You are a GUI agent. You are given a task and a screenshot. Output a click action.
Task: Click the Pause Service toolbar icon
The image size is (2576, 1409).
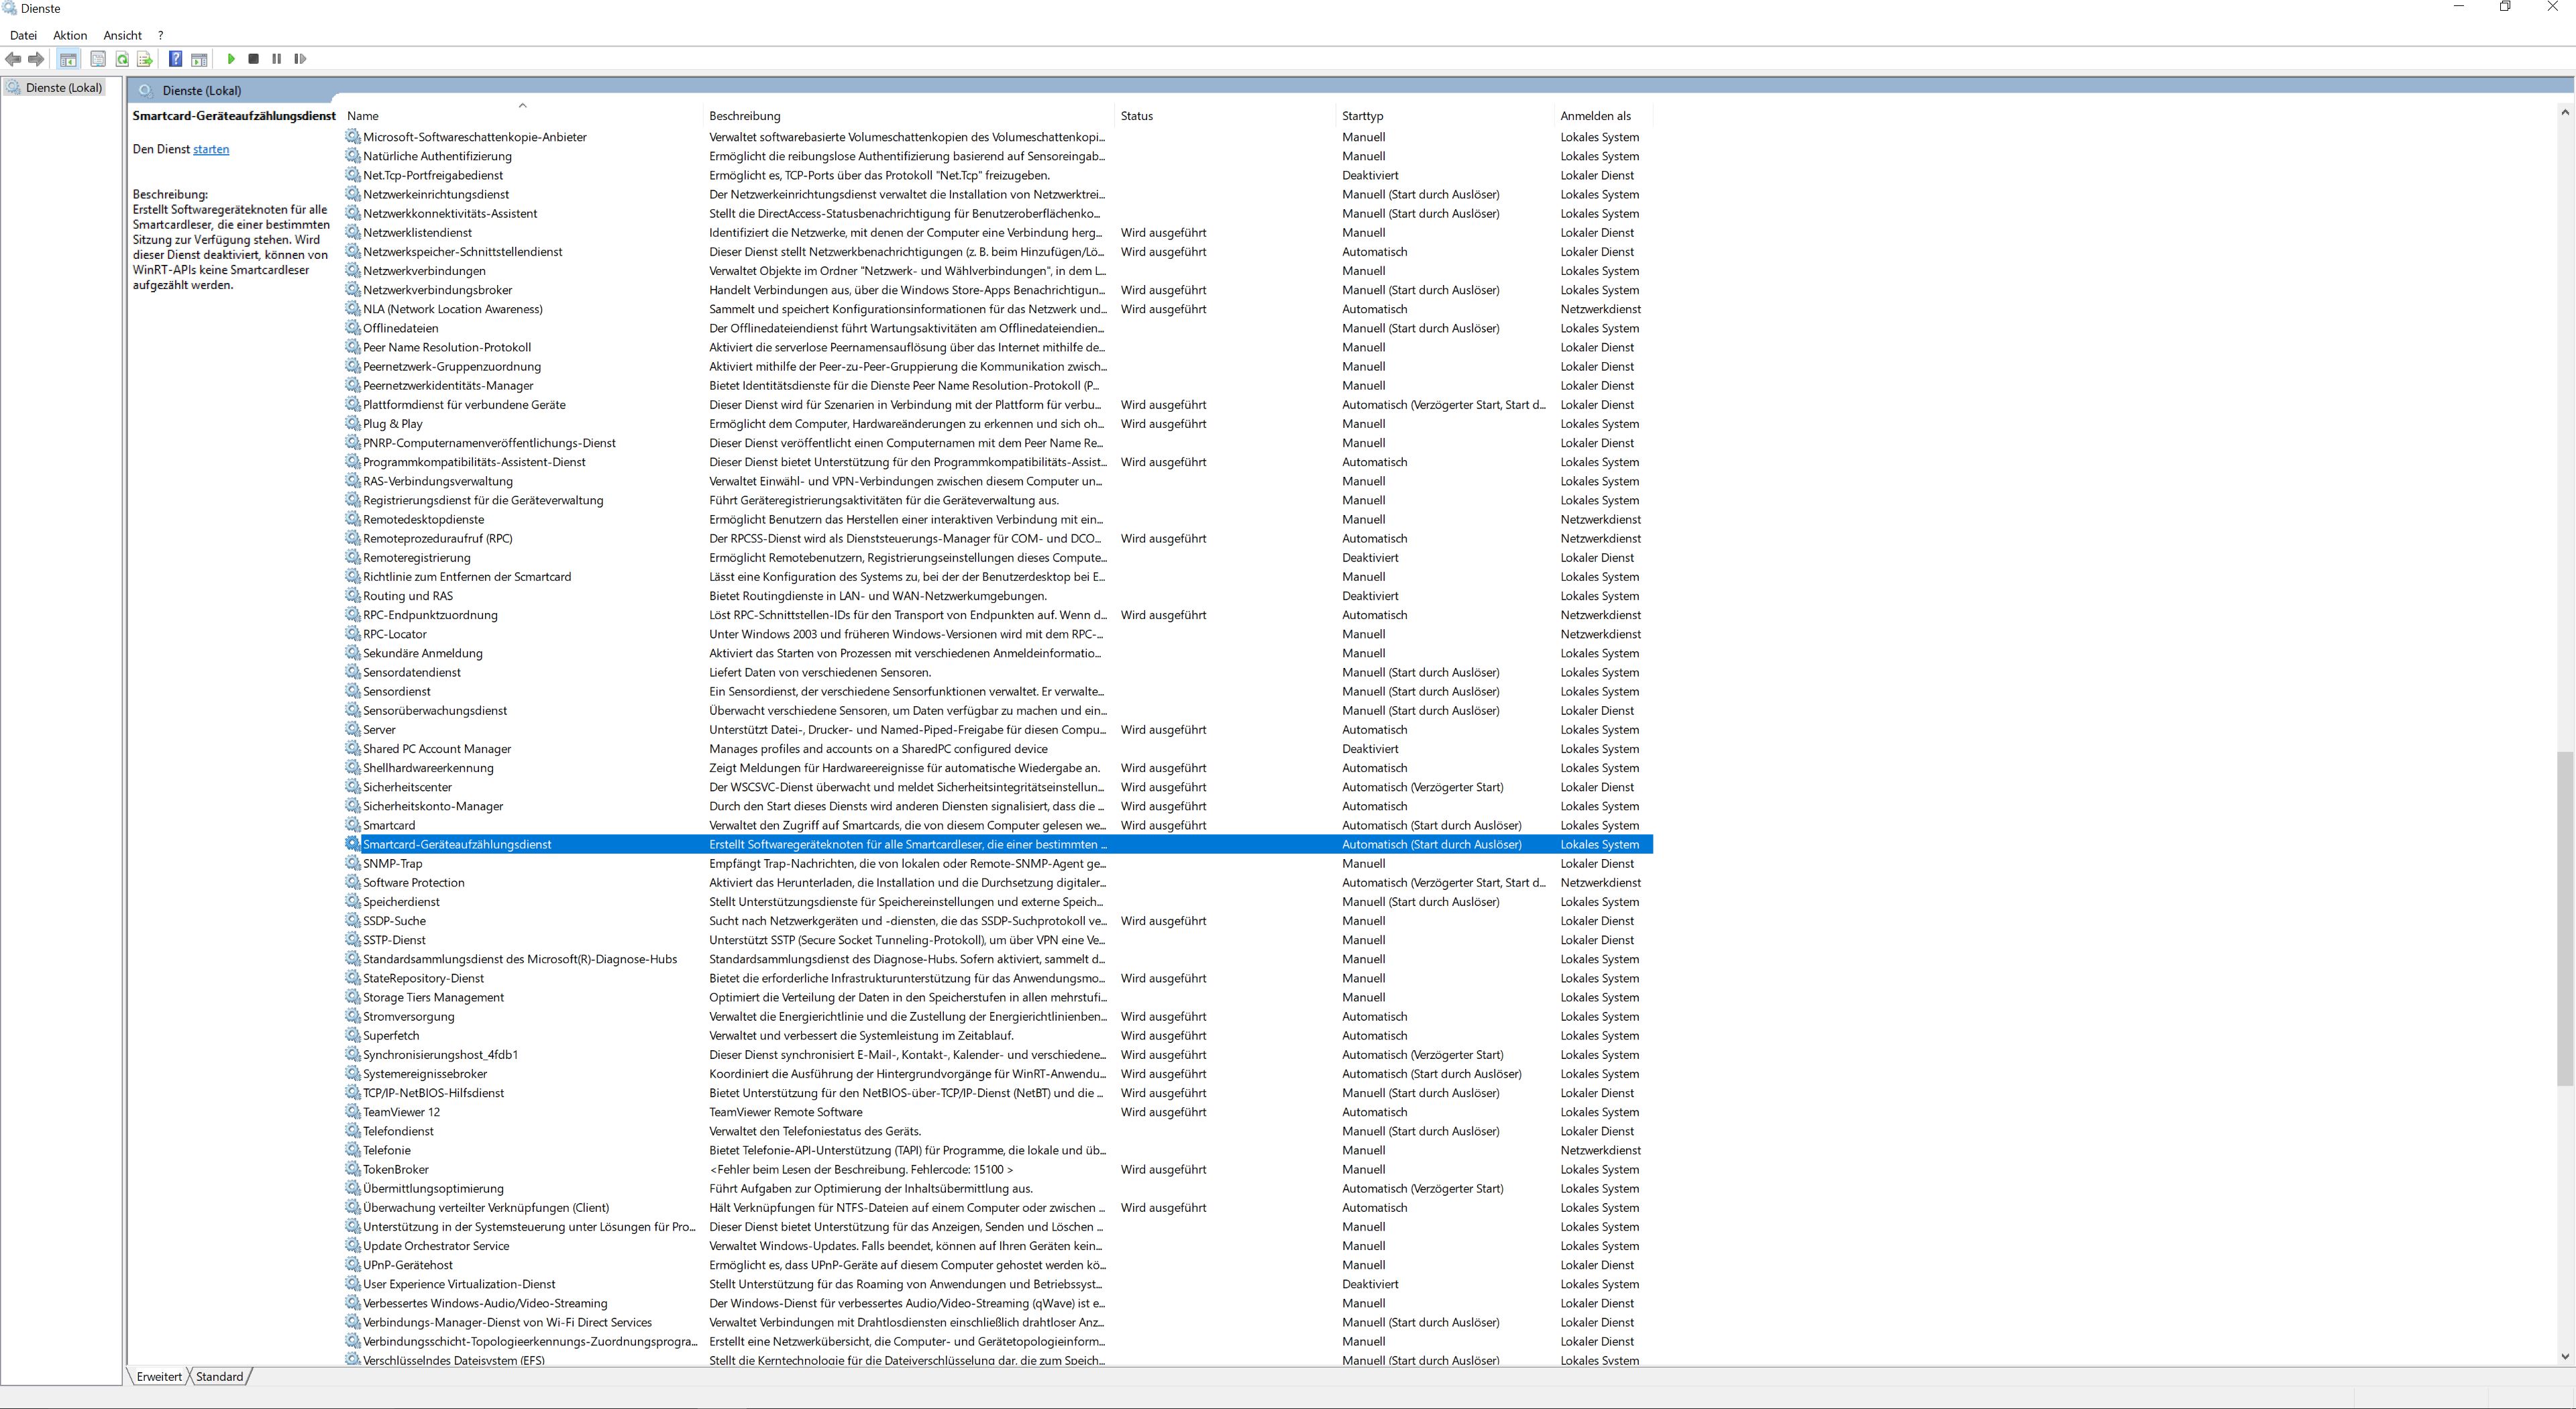[277, 59]
